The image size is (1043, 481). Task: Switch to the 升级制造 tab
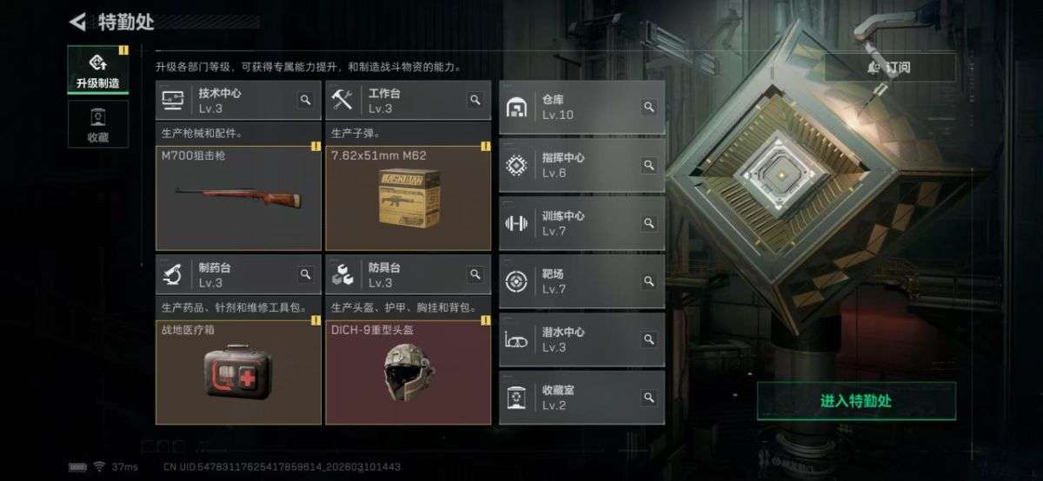click(x=98, y=70)
